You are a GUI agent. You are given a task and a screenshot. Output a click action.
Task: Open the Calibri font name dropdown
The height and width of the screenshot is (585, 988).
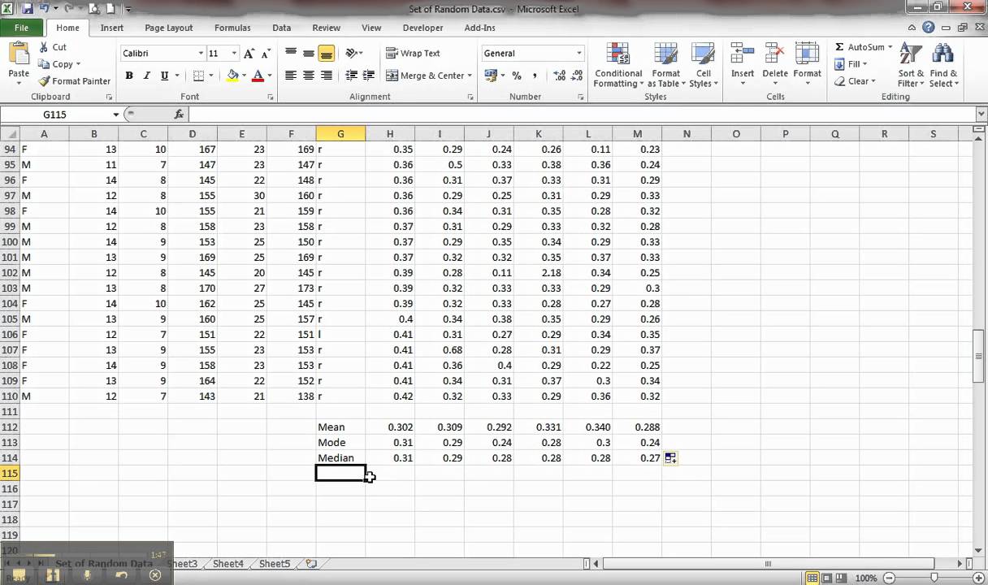[201, 54]
